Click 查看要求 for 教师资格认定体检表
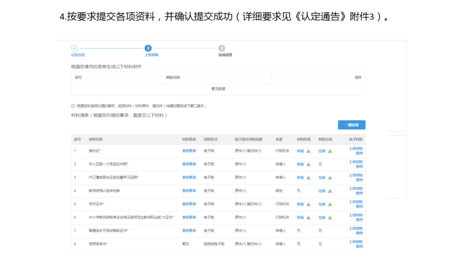The image size is (463, 259). tap(189, 191)
